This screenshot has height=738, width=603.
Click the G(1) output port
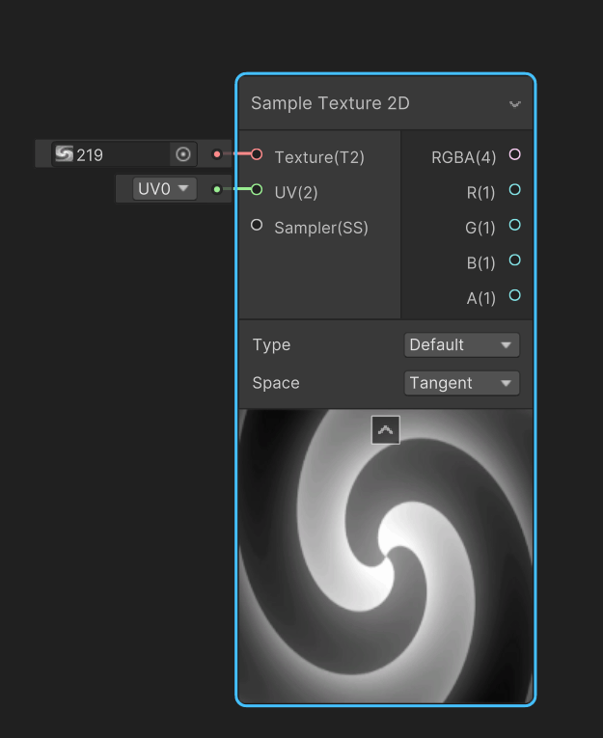(515, 225)
